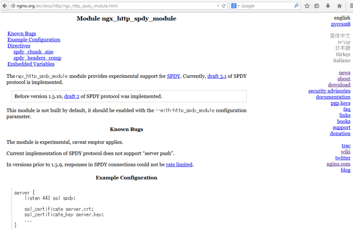Click the 'ssl_certificate_key server.key;' code line
The height and width of the screenshot is (230, 353).
(x=64, y=215)
